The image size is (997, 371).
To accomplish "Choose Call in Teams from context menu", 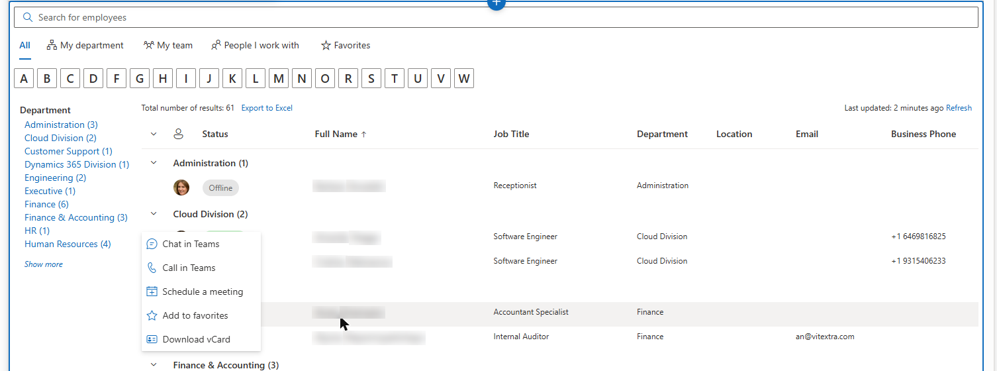I will (201, 268).
